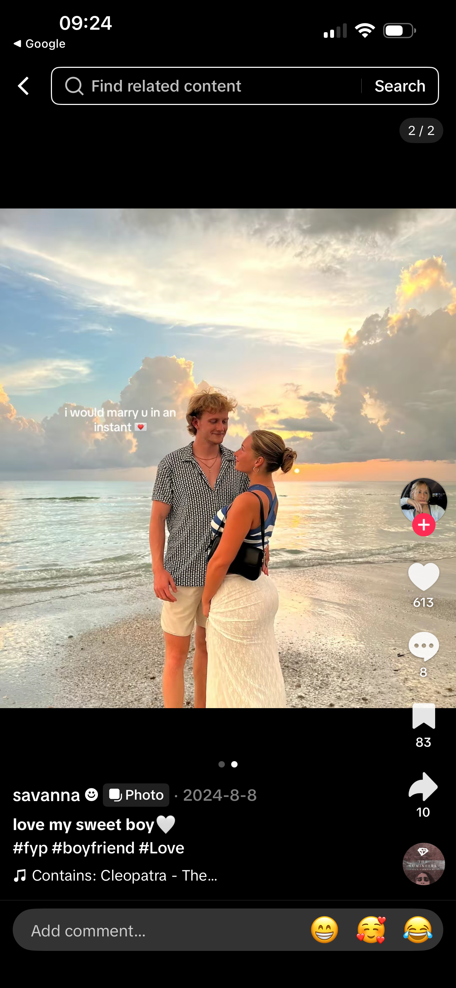Viewport: 456px width, 988px height.
Task: Tap the search magnifier icon
Action: [74, 86]
